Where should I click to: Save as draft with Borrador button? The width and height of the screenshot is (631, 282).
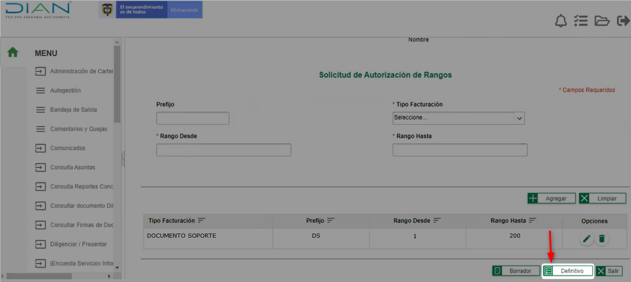[x=515, y=271]
